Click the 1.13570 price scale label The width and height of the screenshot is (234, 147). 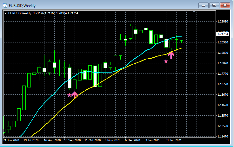(x=223, y=115)
